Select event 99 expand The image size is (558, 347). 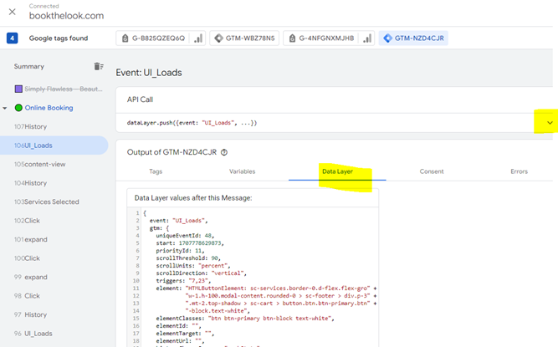(31, 278)
